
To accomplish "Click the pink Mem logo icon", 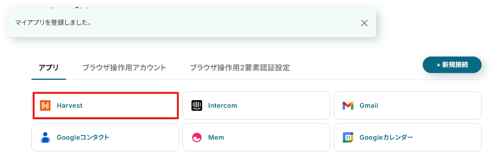I will pyautogui.click(x=197, y=138).
